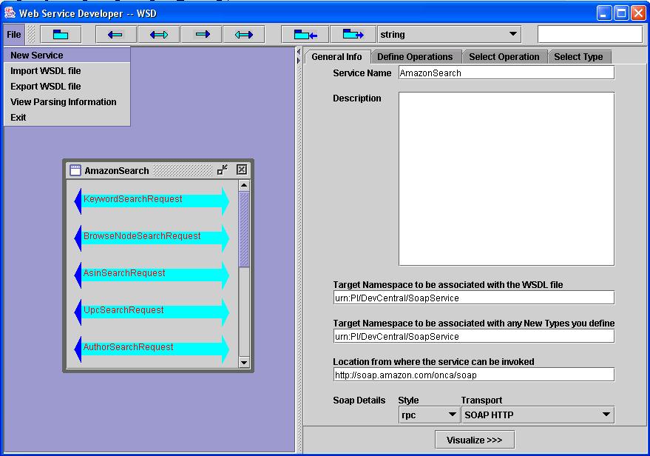Select the AuthorSearchRequest operation arrow
Image resolution: width=650 pixels, height=456 pixels.
click(x=152, y=349)
